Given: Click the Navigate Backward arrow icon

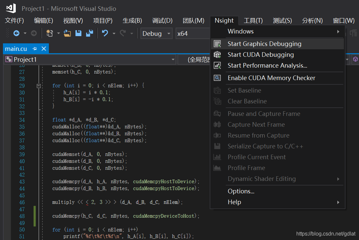Looking at the screenshot, I should [x=16, y=33].
